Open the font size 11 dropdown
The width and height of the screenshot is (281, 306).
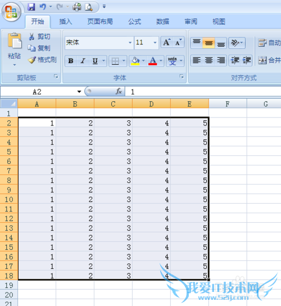pos(155,43)
